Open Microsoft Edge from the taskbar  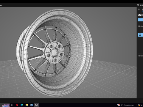(x=22, y=105)
